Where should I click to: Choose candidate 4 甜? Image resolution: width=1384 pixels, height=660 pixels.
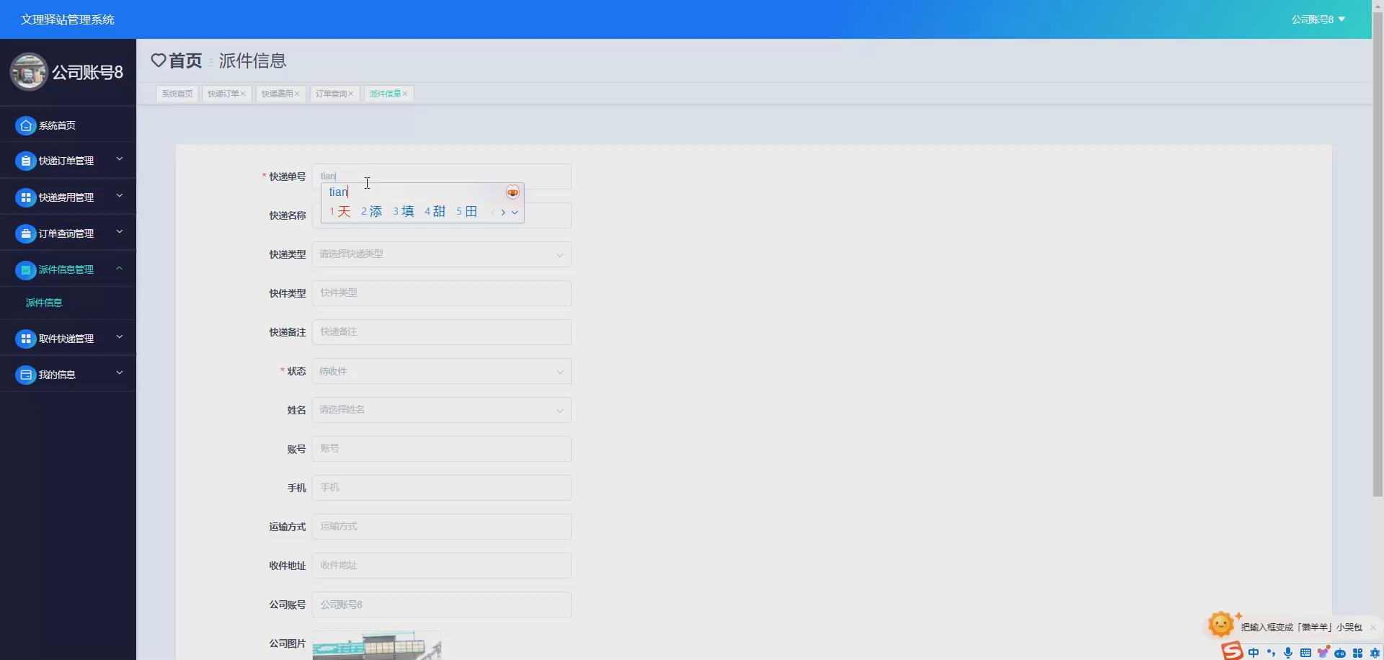tap(435, 211)
